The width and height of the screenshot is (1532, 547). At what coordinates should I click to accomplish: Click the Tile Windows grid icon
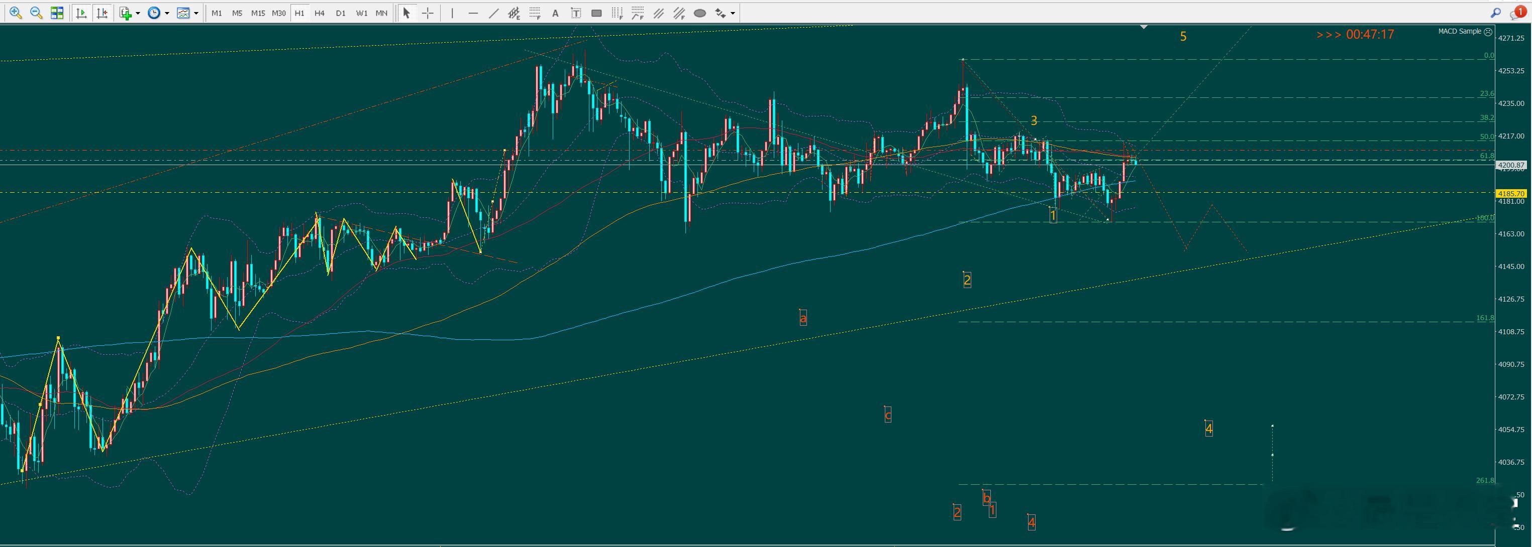(57, 13)
